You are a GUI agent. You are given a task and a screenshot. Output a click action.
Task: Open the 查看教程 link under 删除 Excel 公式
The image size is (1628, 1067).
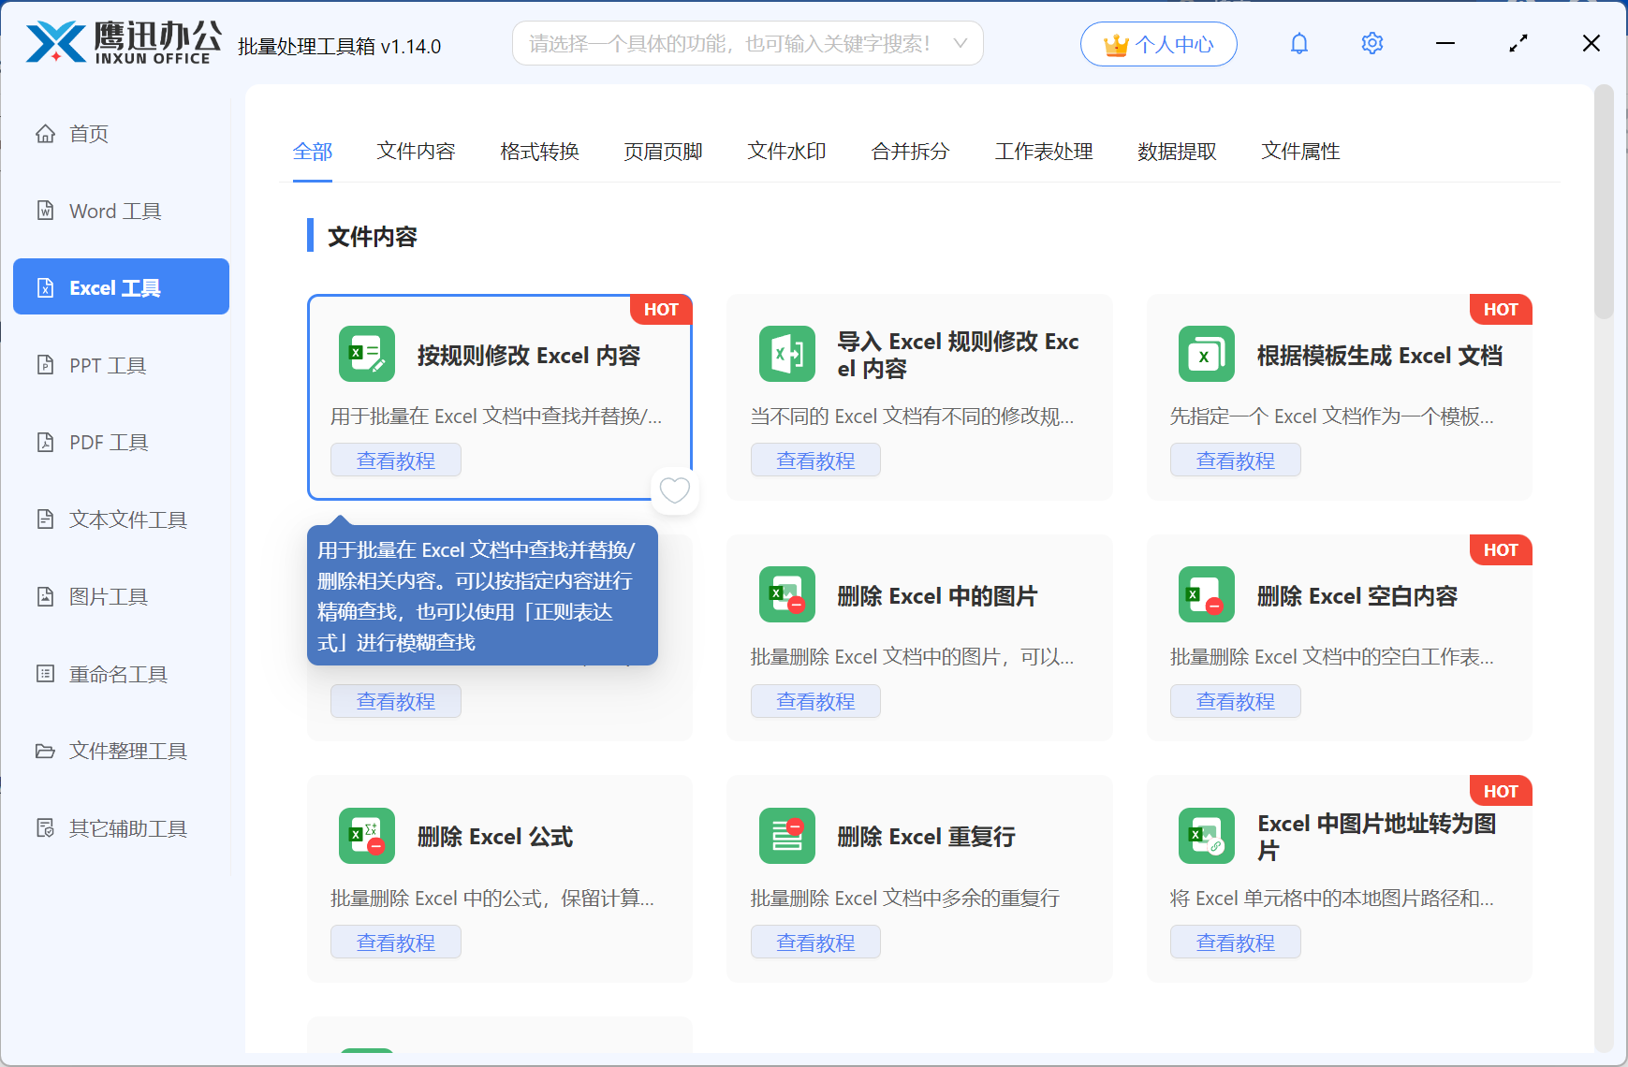395,942
